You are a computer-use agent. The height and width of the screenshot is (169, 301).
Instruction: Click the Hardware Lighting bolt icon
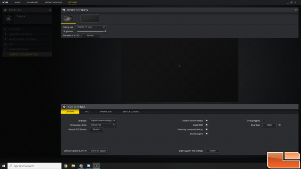[x=5, y=39]
